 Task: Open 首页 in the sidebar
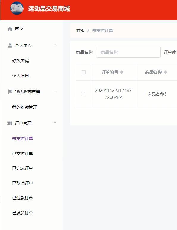pos(19,28)
